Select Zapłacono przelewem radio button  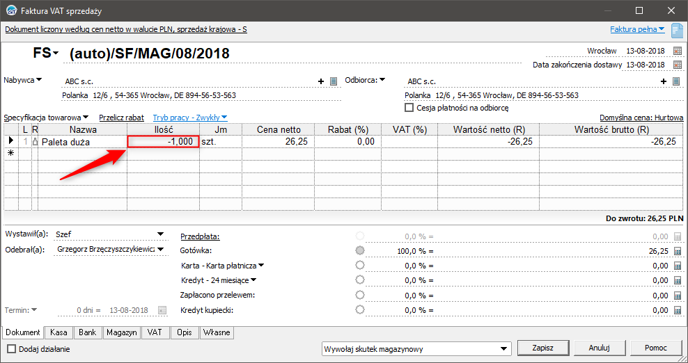pos(360,295)
